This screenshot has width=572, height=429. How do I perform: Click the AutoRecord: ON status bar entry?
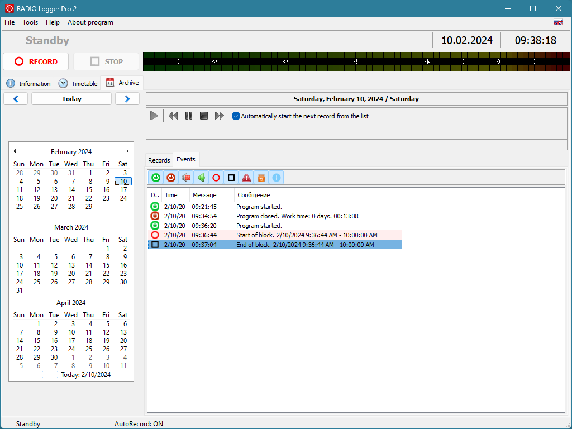tap(139, 424)
